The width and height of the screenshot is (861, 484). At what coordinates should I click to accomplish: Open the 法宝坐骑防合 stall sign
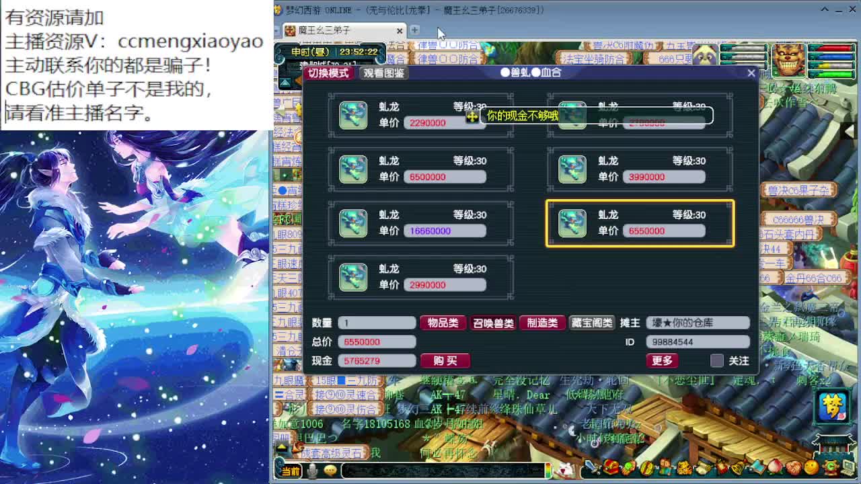[593, 59]
